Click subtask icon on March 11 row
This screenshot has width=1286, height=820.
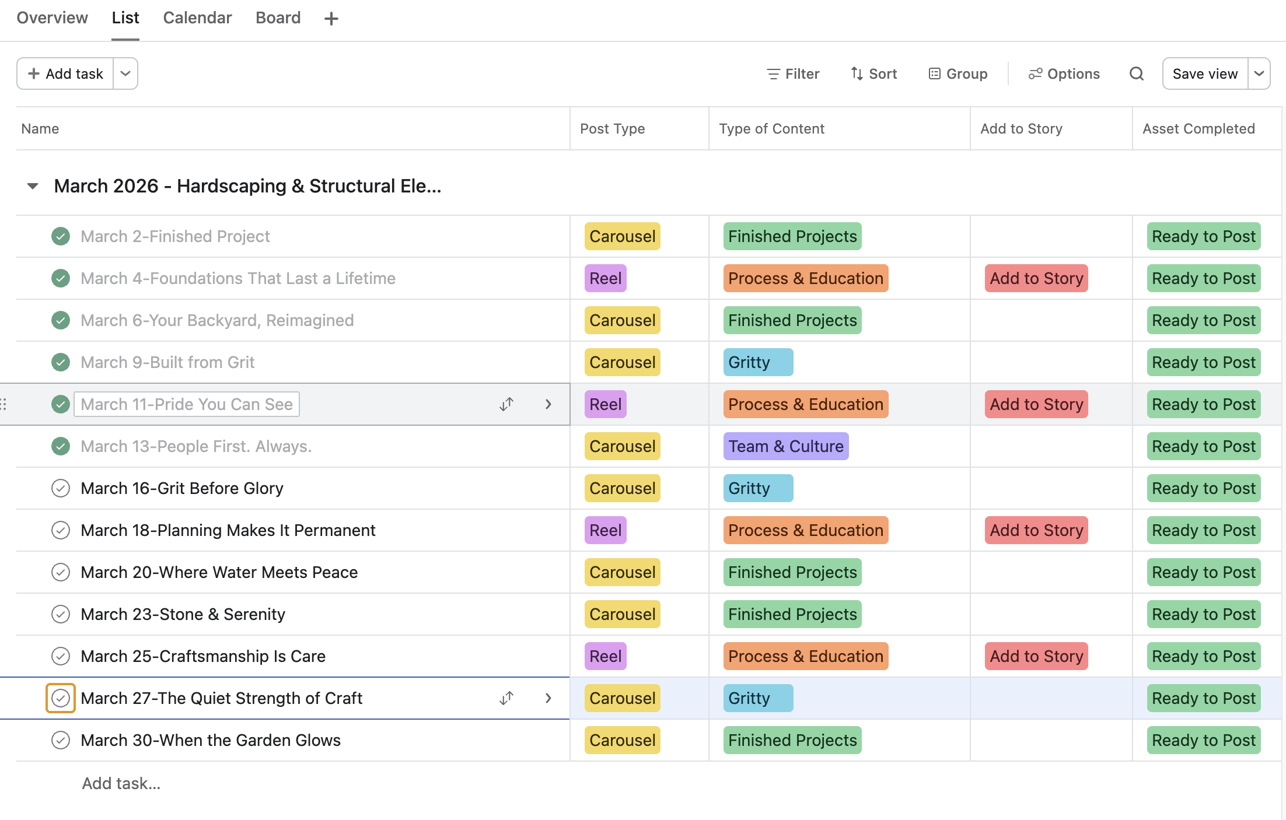click(x=506, y=404)
